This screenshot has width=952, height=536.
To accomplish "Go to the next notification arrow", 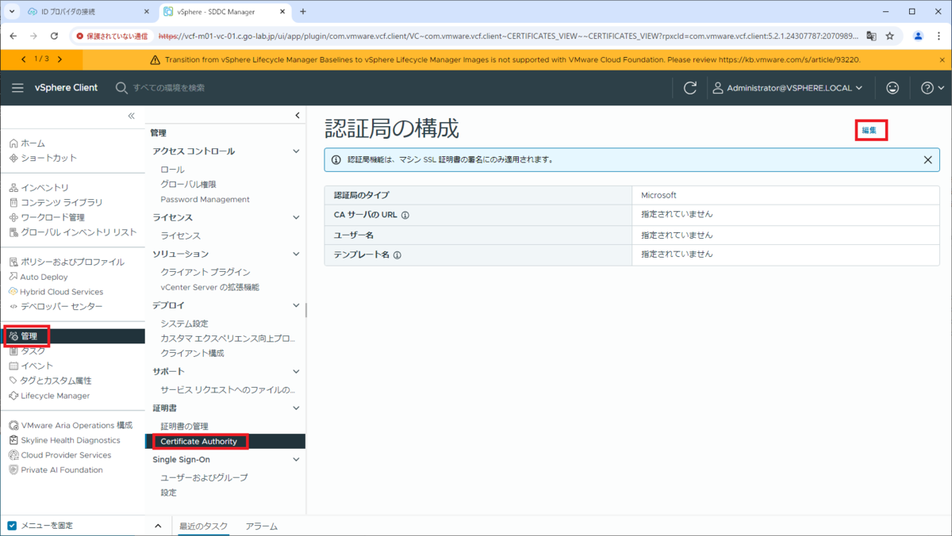I will pyautogui.click(x=59, y=59).
